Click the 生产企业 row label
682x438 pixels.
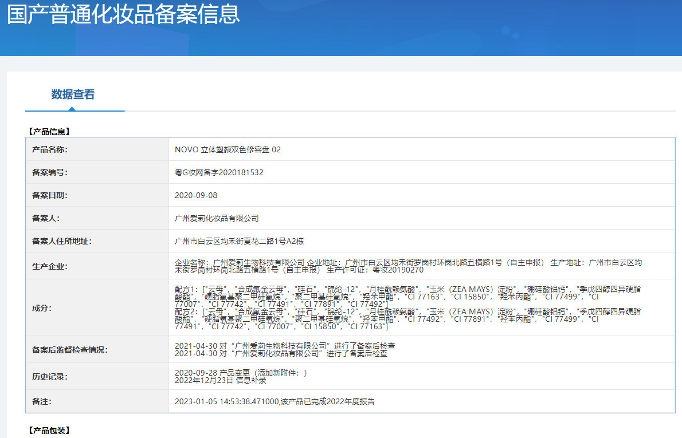50,266
